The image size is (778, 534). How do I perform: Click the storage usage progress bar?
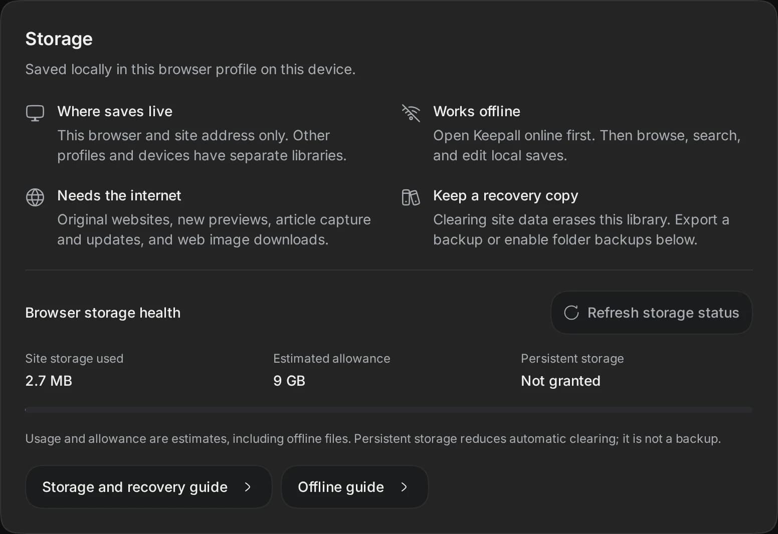(388, 410)
